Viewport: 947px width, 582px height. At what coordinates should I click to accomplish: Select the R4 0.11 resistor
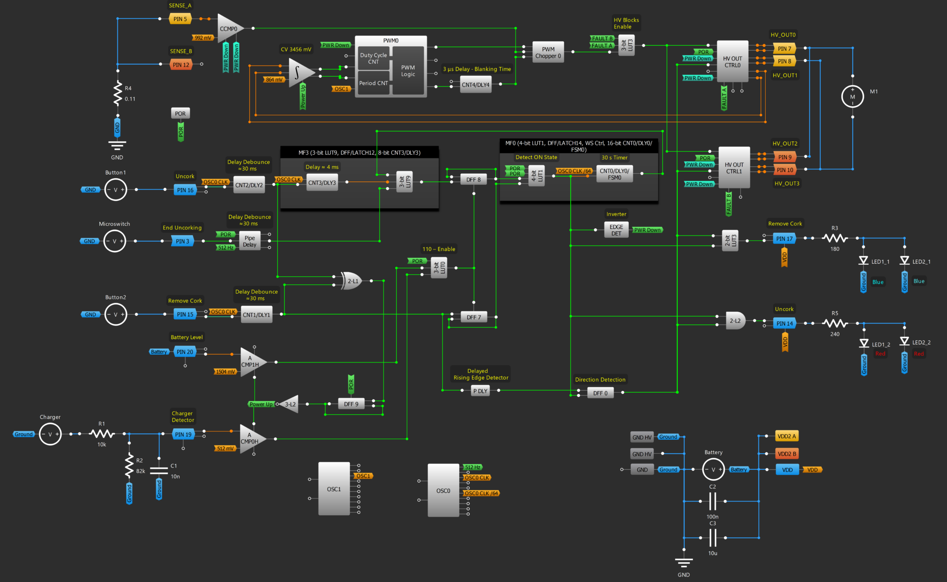(x=118, y=93)
